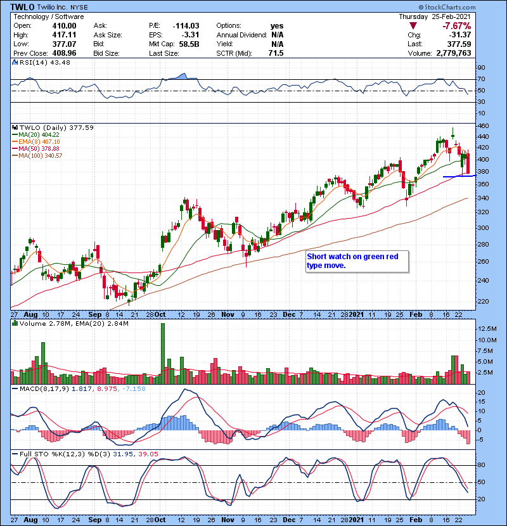507x526 pixels.
Task: Click the -7.67% percent change value
Action: [x=456, y=26]
